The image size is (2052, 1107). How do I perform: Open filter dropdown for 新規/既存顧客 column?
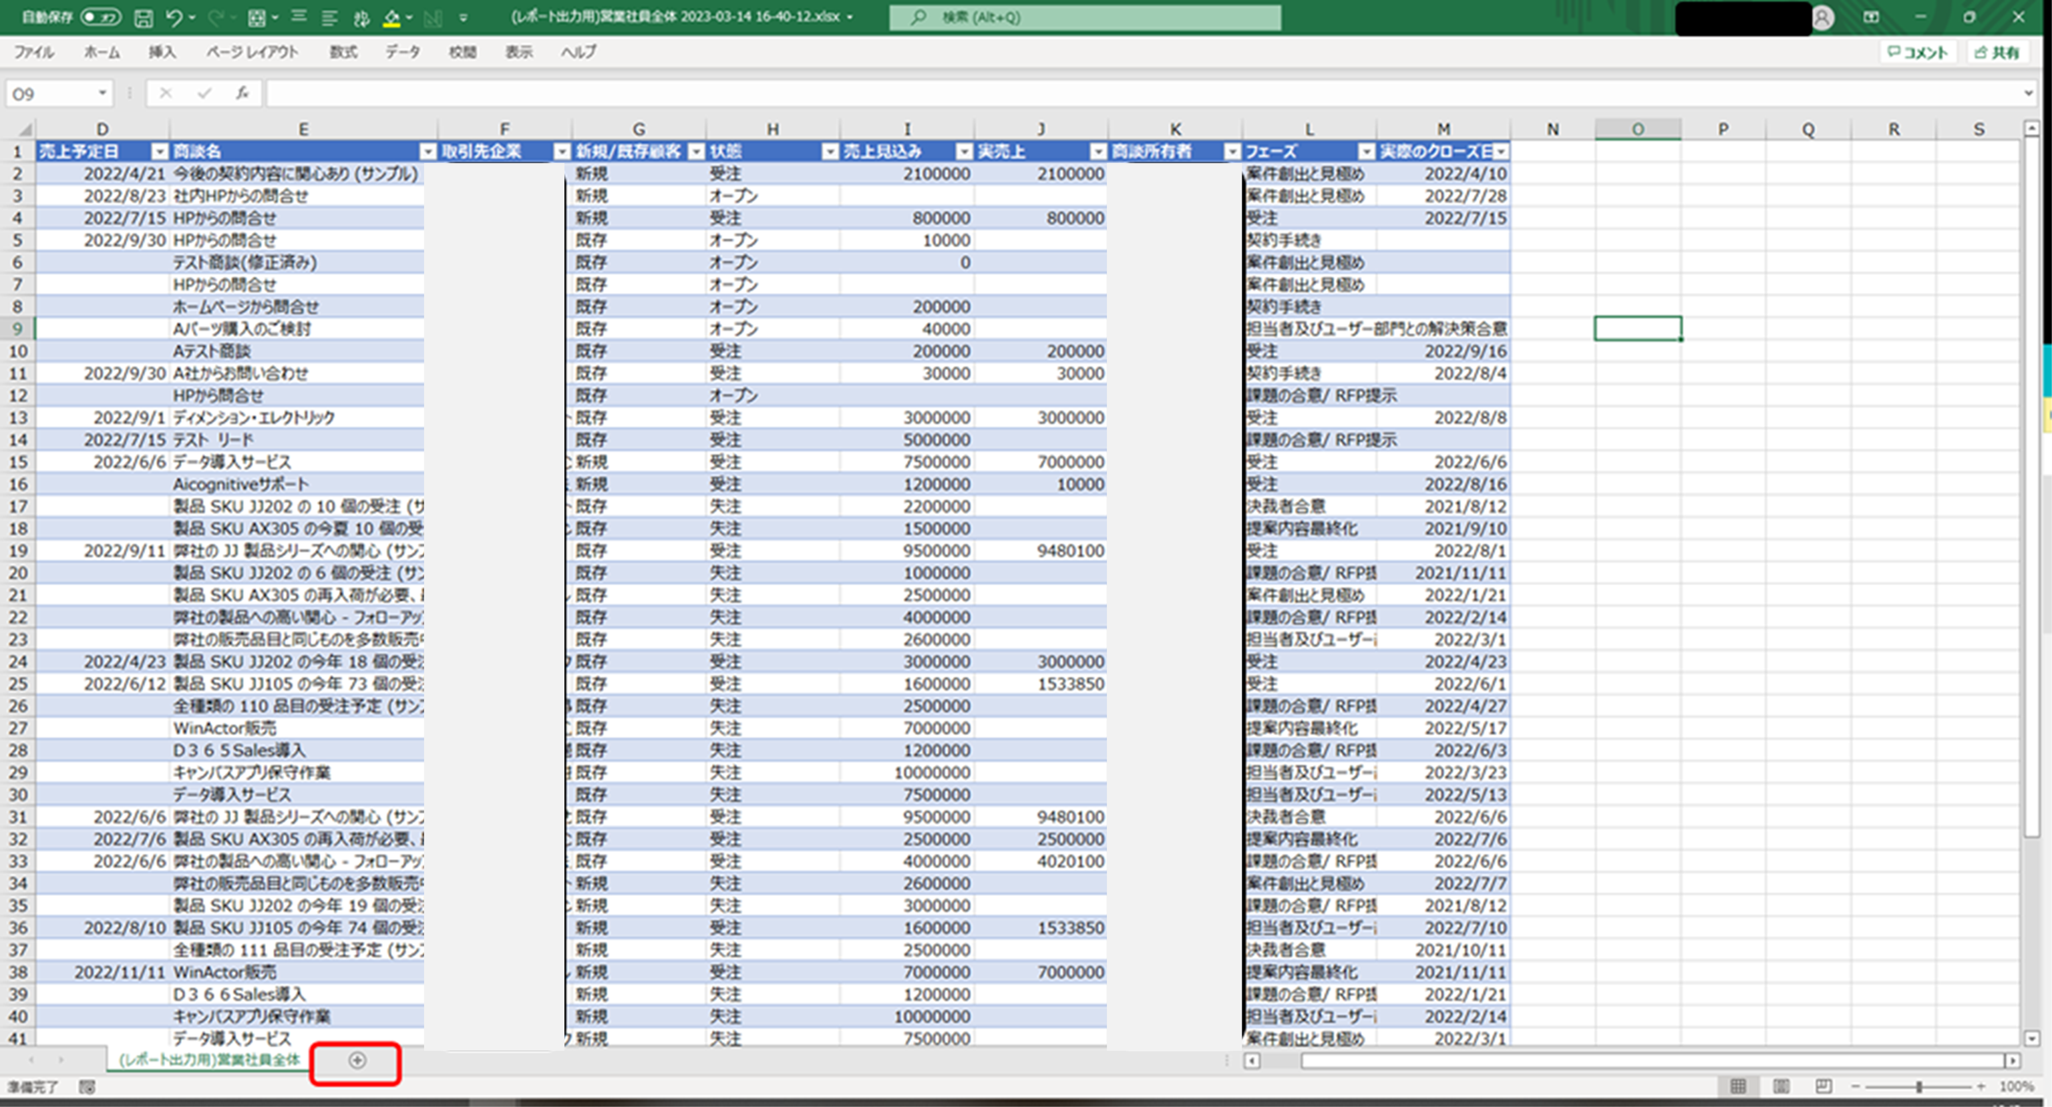696,152
